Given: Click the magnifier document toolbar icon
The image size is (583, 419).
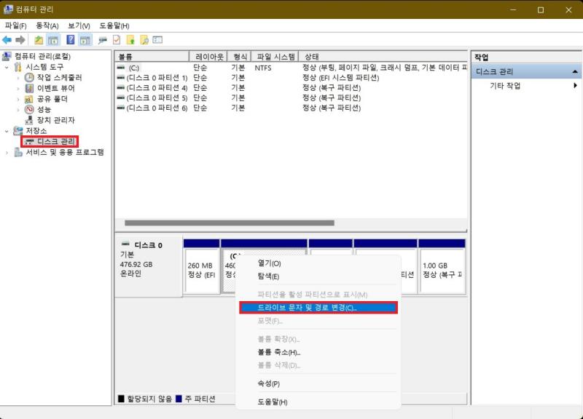Looking at the screenshot, I should pyautogui.click(x=144, y=40).
